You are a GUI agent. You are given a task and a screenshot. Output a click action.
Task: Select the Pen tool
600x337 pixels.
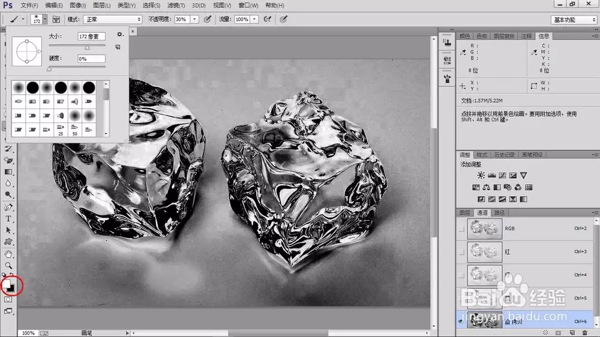(8, 207)
